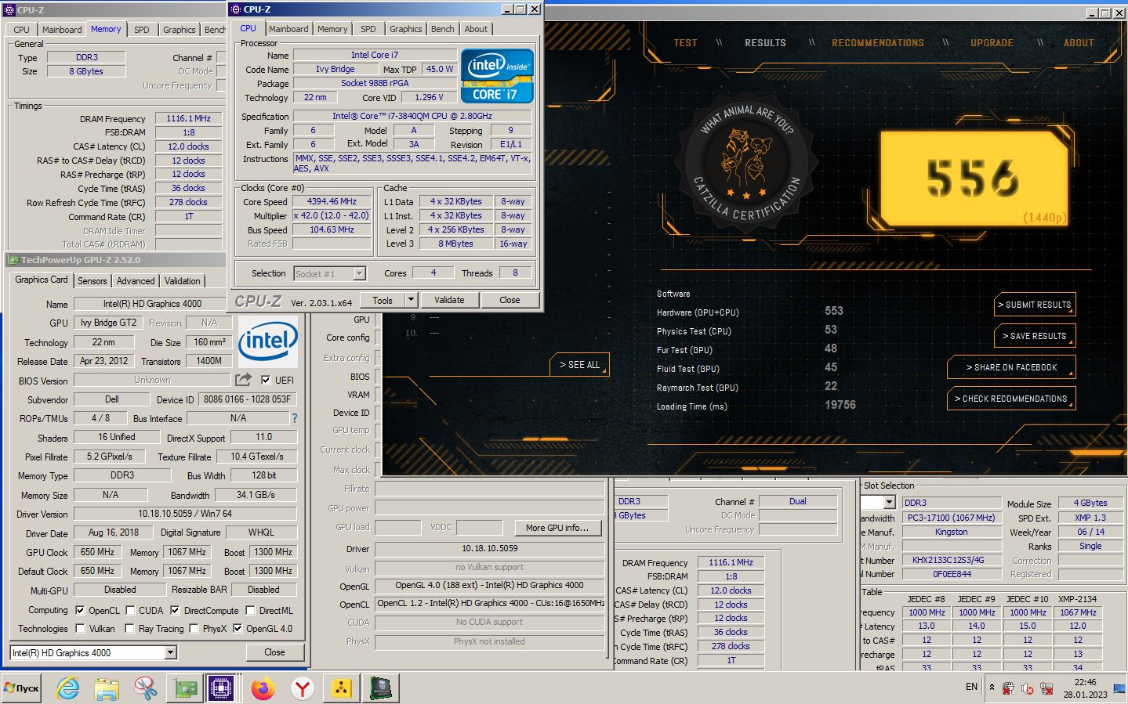Open the Graphics tab in front CPU-Z
The height and width of the screenshot is (704, 1128).
point(406,29)
